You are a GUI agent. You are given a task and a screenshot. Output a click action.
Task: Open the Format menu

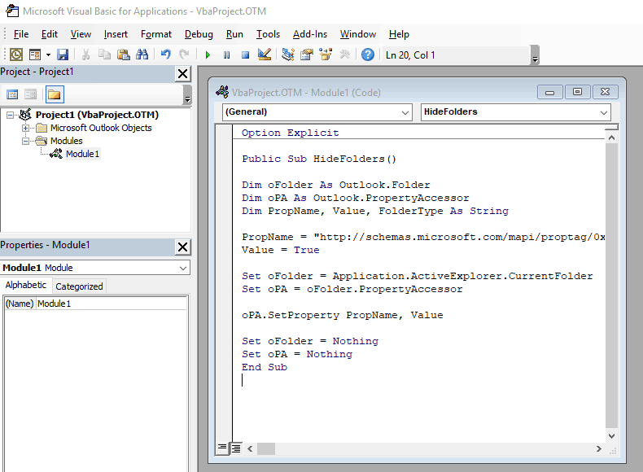pos(155,34)
